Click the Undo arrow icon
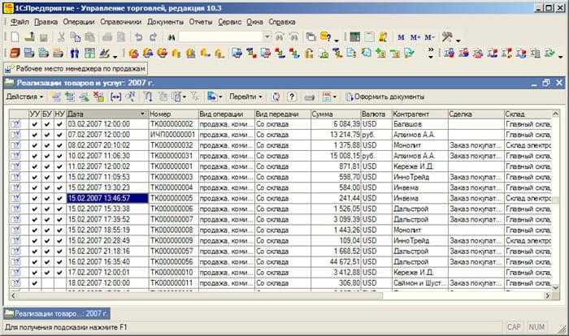This screenshot has width=569, height=336. click(x=138, y=37)
